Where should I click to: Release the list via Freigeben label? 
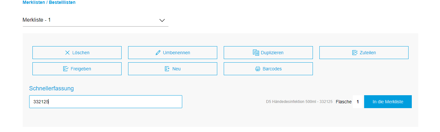click(x=81, y=69)
